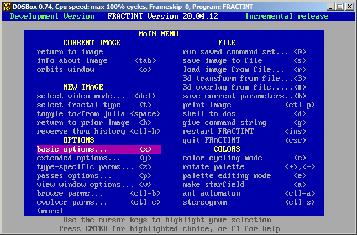Open the 'orbits window' entry
The width and height of the screenshot is (357, 235).
[x=95, y=70]
